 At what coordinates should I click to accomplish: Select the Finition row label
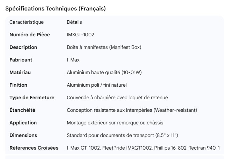pos(18,85)
